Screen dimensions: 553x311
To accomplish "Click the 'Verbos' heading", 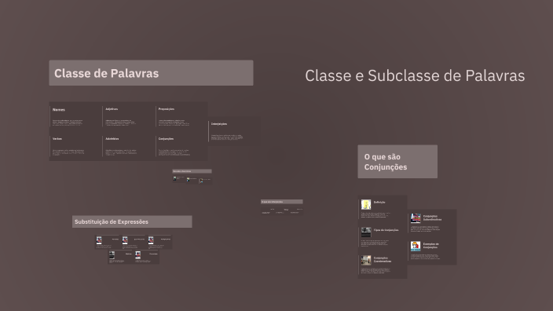I will pyautogui.click(x=57, y=139).
